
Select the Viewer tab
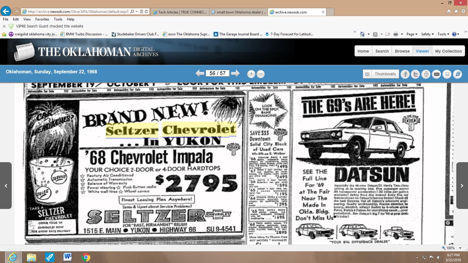click(422, 51)
